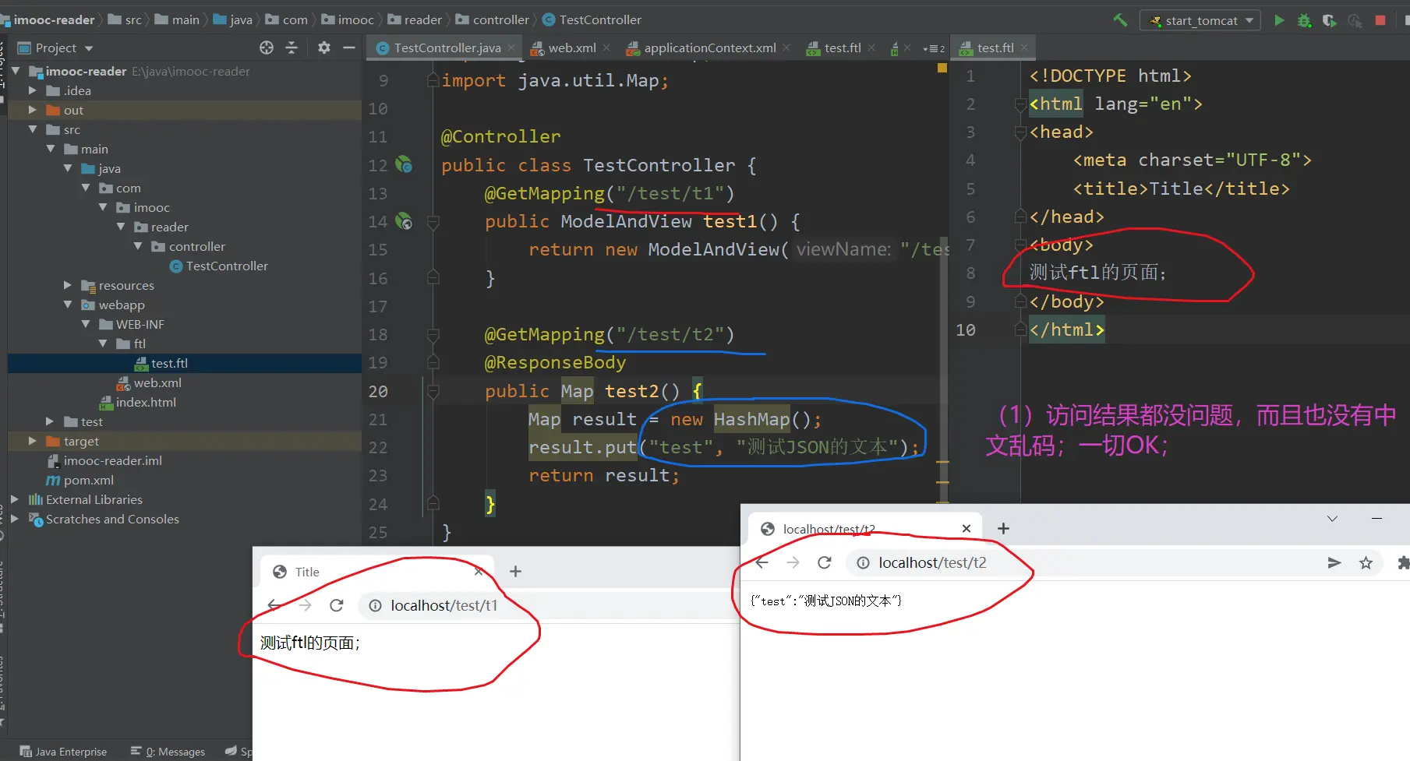Viewport: 1410px width, 761px height.
Task: Start debugging with the green bug icon
Action: (1304, 20)
